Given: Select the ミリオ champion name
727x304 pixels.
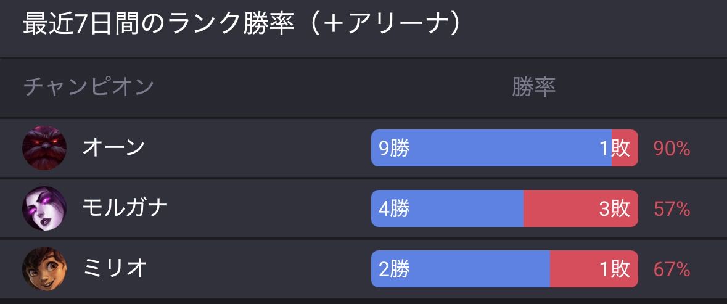Looking at the screenshot, I should pyautogui.click(x=114, y=269).
